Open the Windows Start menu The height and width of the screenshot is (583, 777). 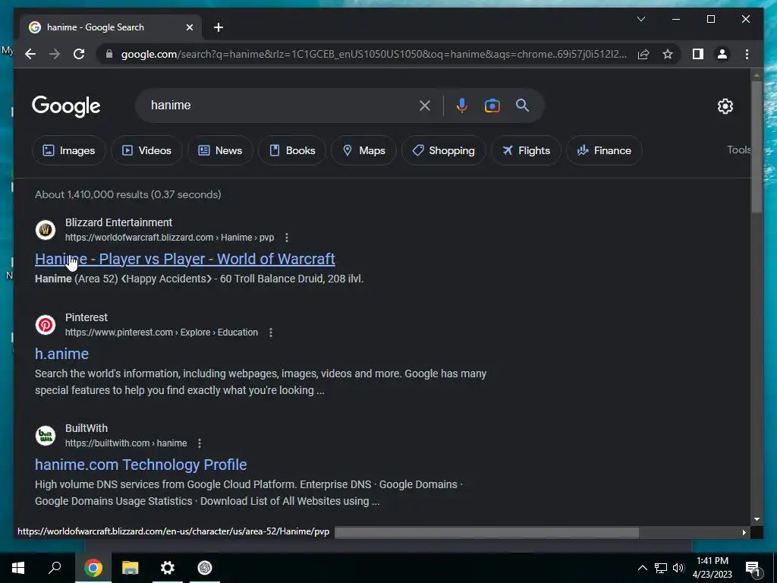point(18,568)
